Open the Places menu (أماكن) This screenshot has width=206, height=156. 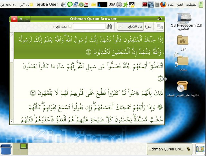click(180, 5)
